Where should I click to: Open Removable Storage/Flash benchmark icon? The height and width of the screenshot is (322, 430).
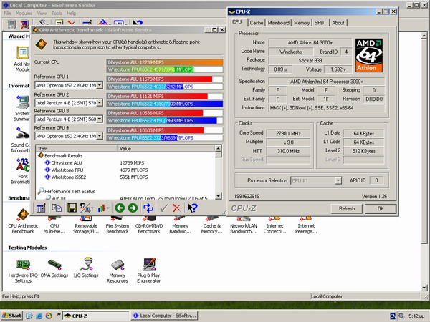(x=86, y=225)
